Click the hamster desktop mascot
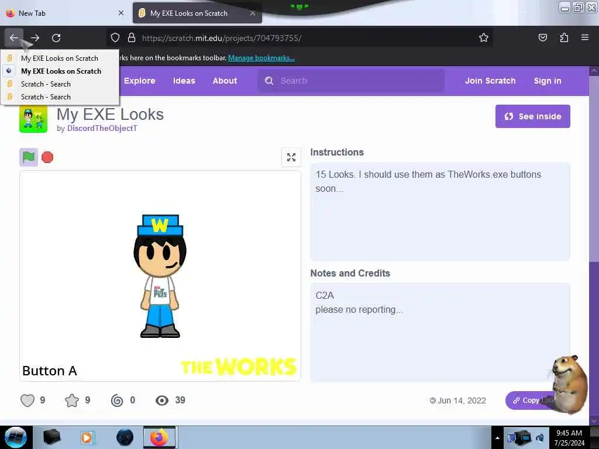Viewport: 599px width, 449px height. pos(570,384)
